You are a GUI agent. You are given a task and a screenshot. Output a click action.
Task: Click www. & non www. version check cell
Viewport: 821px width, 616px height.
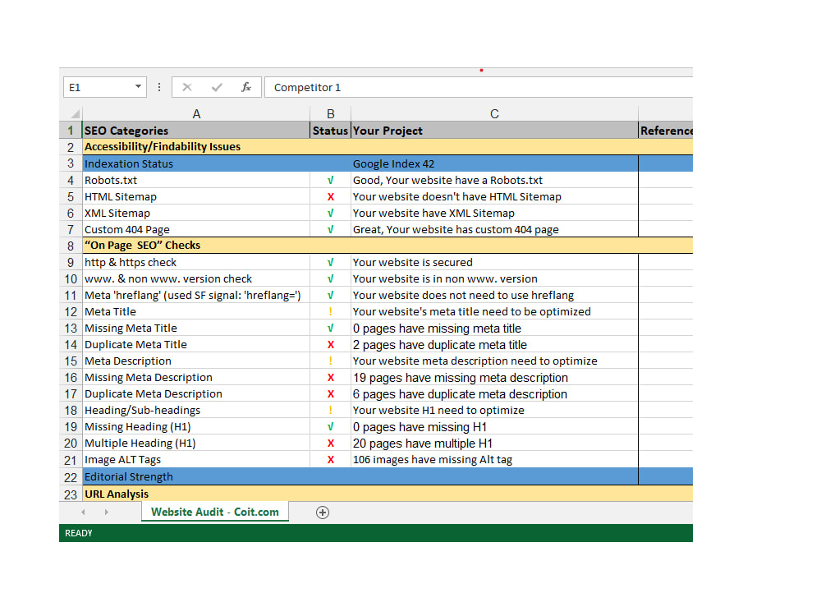[x=196, y=278]
